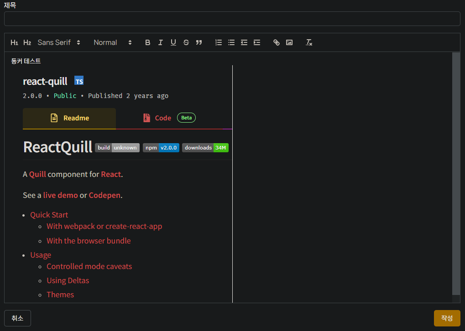Screen dimensions: 465x331
Task: Toggle underline formatting
Action: pyautogui.click(x=173, y=43)
